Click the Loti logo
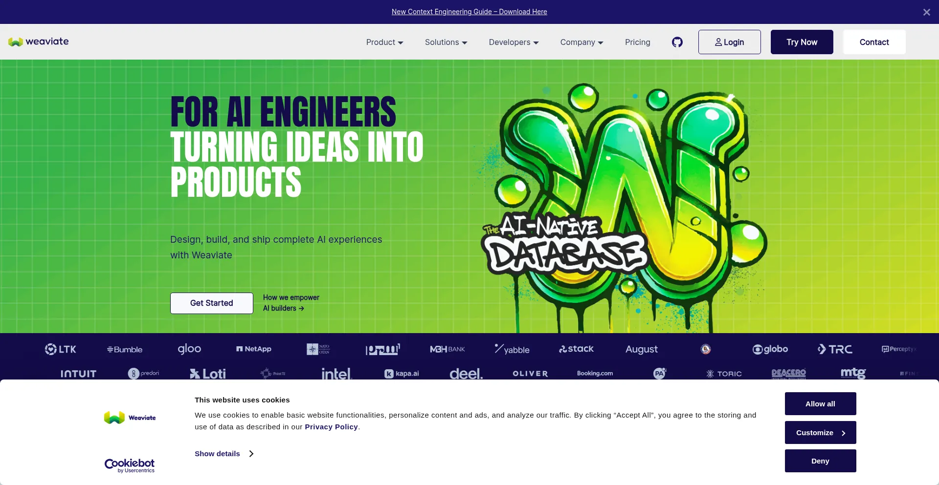The image size is (939, 485). [x=207, y=374]
